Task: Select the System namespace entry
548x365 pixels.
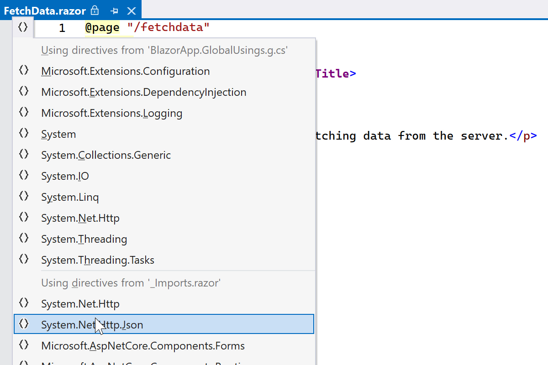Action: [x=58, y=134]
